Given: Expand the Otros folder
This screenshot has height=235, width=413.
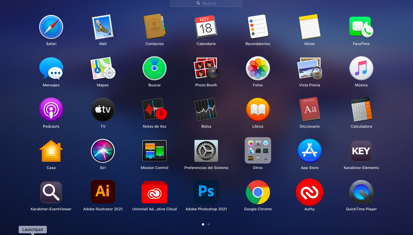Looking at the screenshot, I should 258,151.
